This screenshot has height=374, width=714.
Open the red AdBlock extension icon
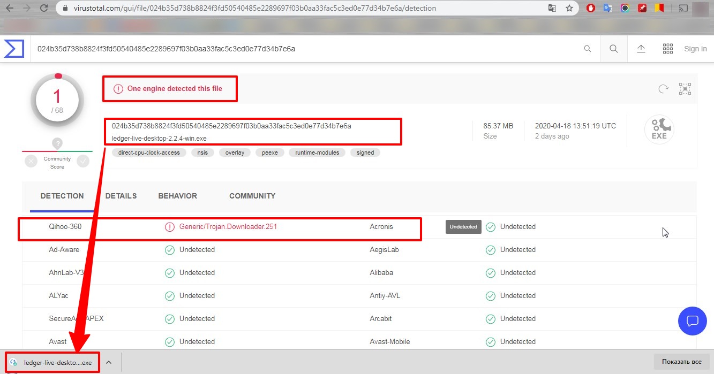591,9
